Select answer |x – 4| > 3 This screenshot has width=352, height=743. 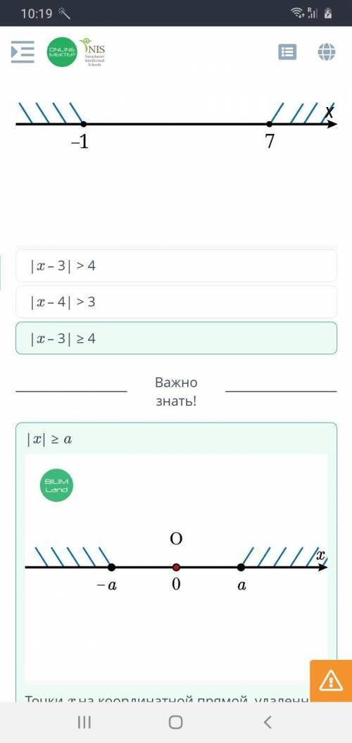coord(176,302)
